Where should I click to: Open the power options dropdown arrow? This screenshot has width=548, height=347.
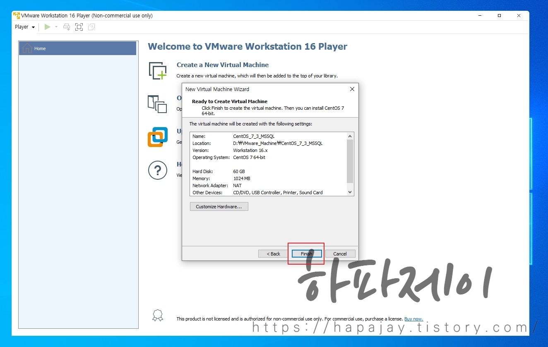[x=56, y=27]
